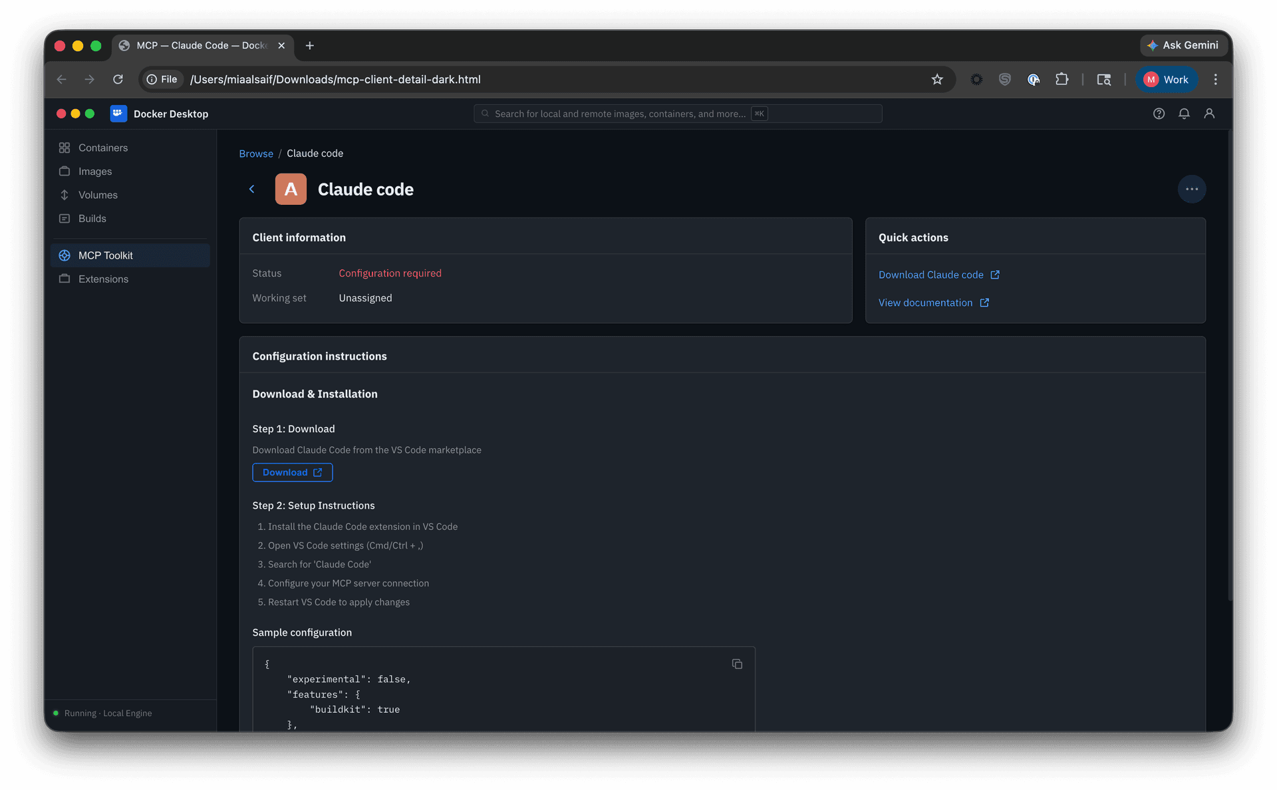Copy the sample configuration code
The width and height of the screenshot is (1277, 790).
737,664
